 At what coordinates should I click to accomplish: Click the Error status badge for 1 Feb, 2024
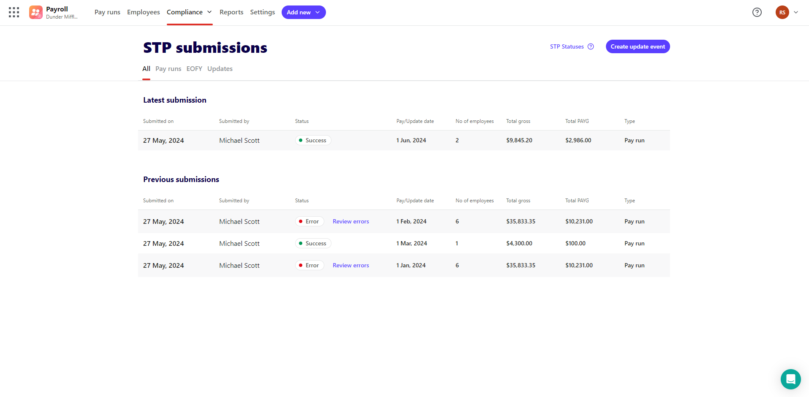coord(309,221)
